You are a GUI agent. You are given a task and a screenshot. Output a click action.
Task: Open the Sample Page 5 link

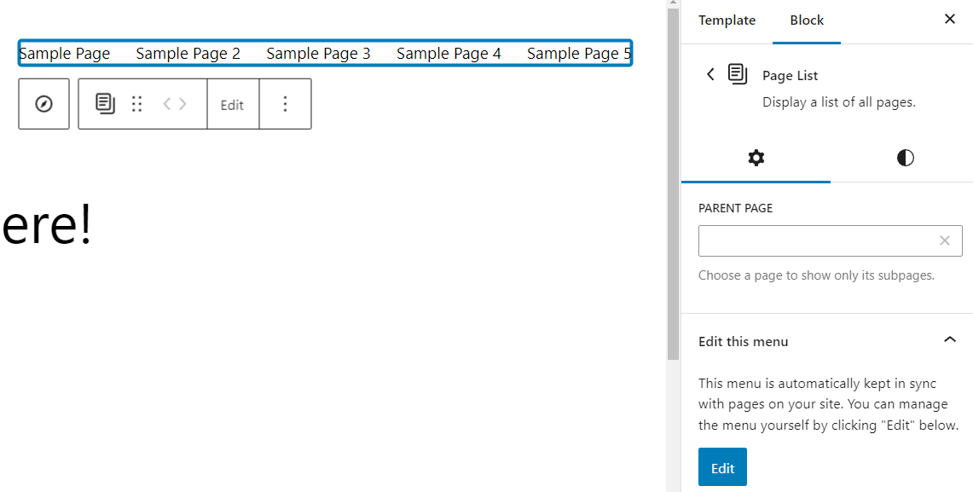[579, 53]
